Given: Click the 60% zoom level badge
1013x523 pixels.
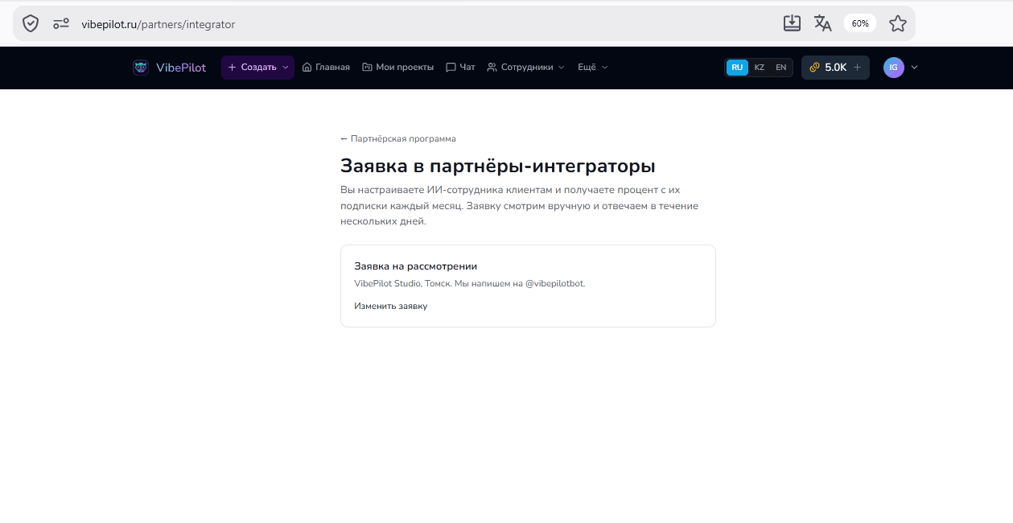Looking at the screenshot, I should [860, 23].
